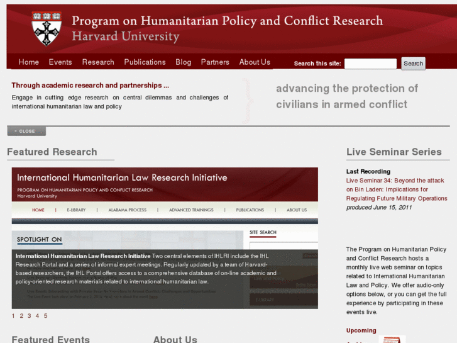Screen dimensions: 457x343
Task: Click the Harvard University subtitle
Action: point(126,37)
